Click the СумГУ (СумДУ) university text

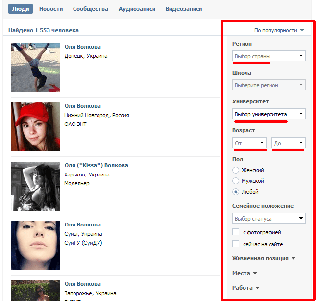pos(83,243)
